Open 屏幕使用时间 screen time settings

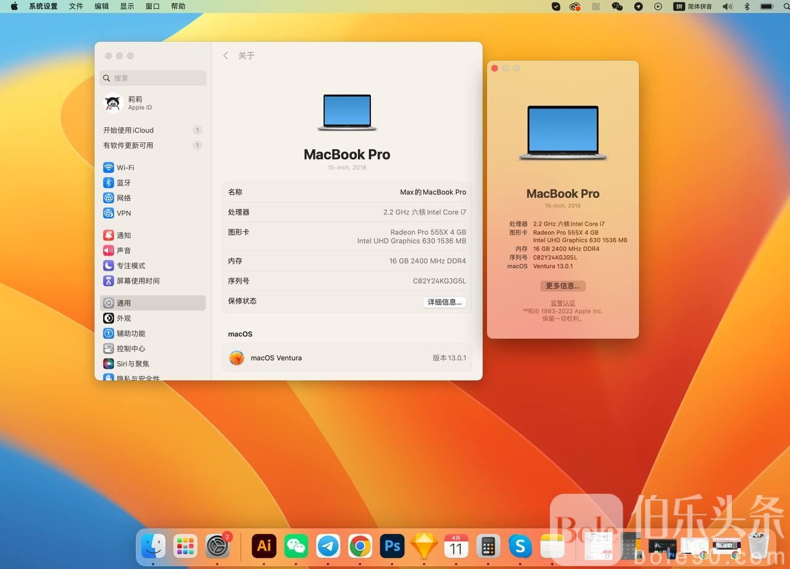tap(138, 281)
